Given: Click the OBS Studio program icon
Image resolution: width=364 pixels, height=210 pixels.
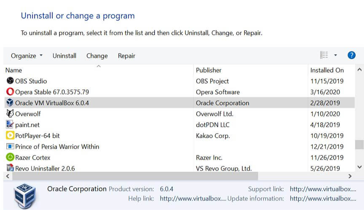Looking at the screenshot, I should 10,81.
